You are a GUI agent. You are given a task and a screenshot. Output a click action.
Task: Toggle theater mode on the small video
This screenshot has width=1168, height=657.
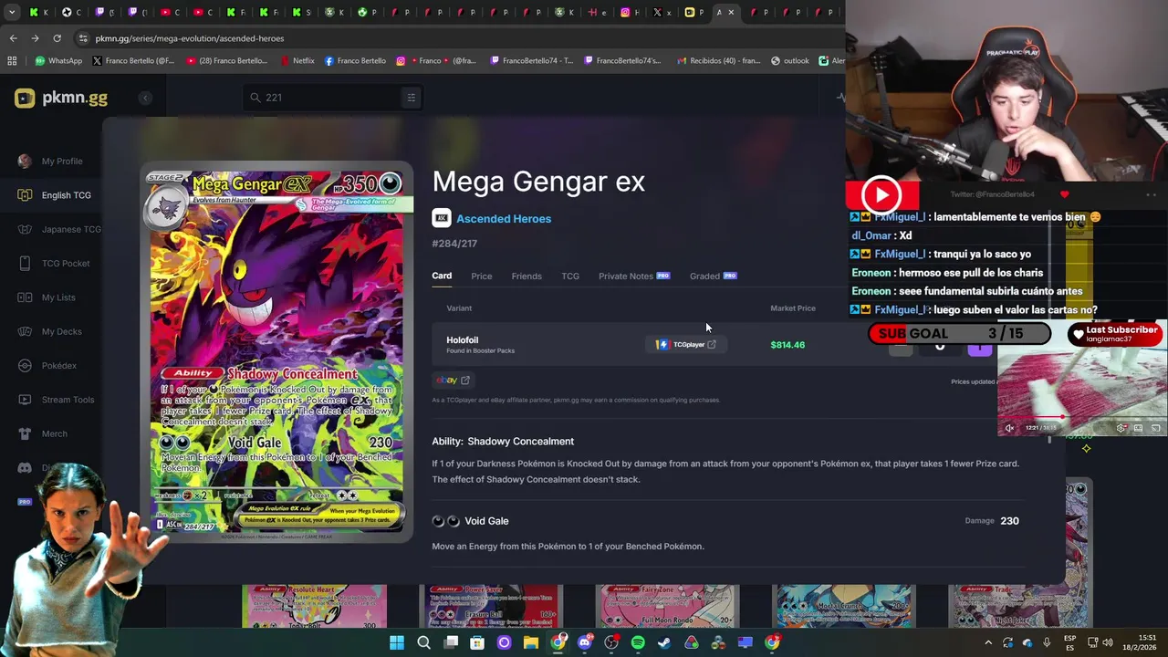(1139, 428)
